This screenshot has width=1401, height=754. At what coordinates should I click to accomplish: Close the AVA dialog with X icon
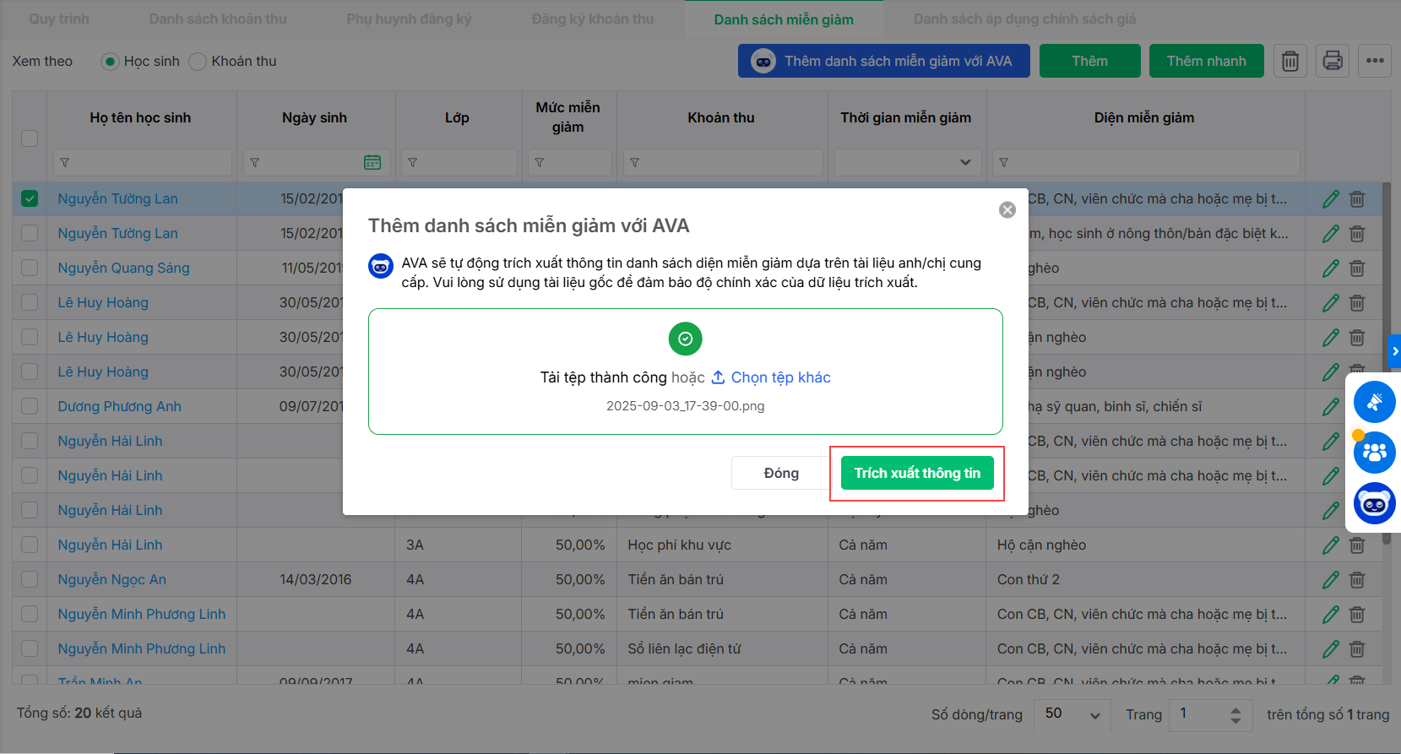point(1007,210)
